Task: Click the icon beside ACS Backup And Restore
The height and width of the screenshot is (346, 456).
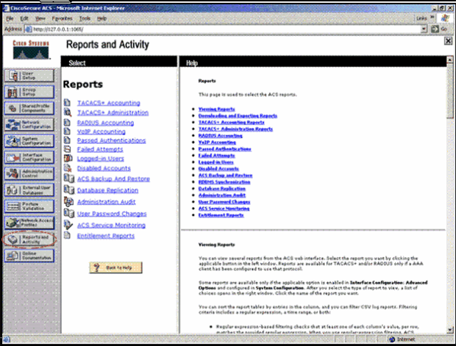Action: 69,178
